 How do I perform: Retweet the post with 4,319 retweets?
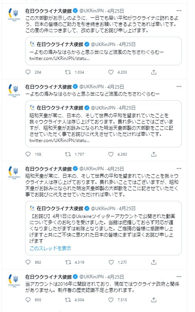(x=68, y=262)
